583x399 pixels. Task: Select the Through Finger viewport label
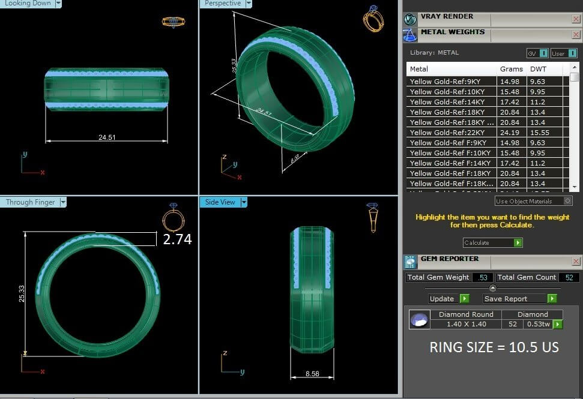coord(30,202)
